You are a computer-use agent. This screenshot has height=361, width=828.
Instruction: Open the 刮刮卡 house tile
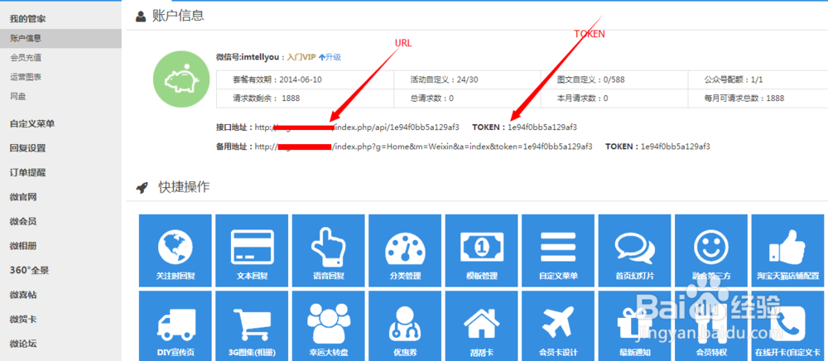pos(482,325)
